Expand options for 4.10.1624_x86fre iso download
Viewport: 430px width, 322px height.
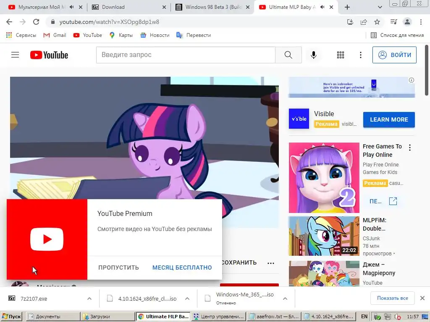click(x=187, y=299)
